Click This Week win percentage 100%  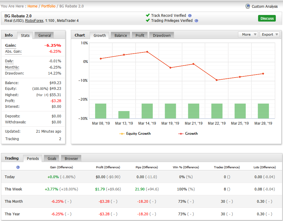click(x=182, y=189)
